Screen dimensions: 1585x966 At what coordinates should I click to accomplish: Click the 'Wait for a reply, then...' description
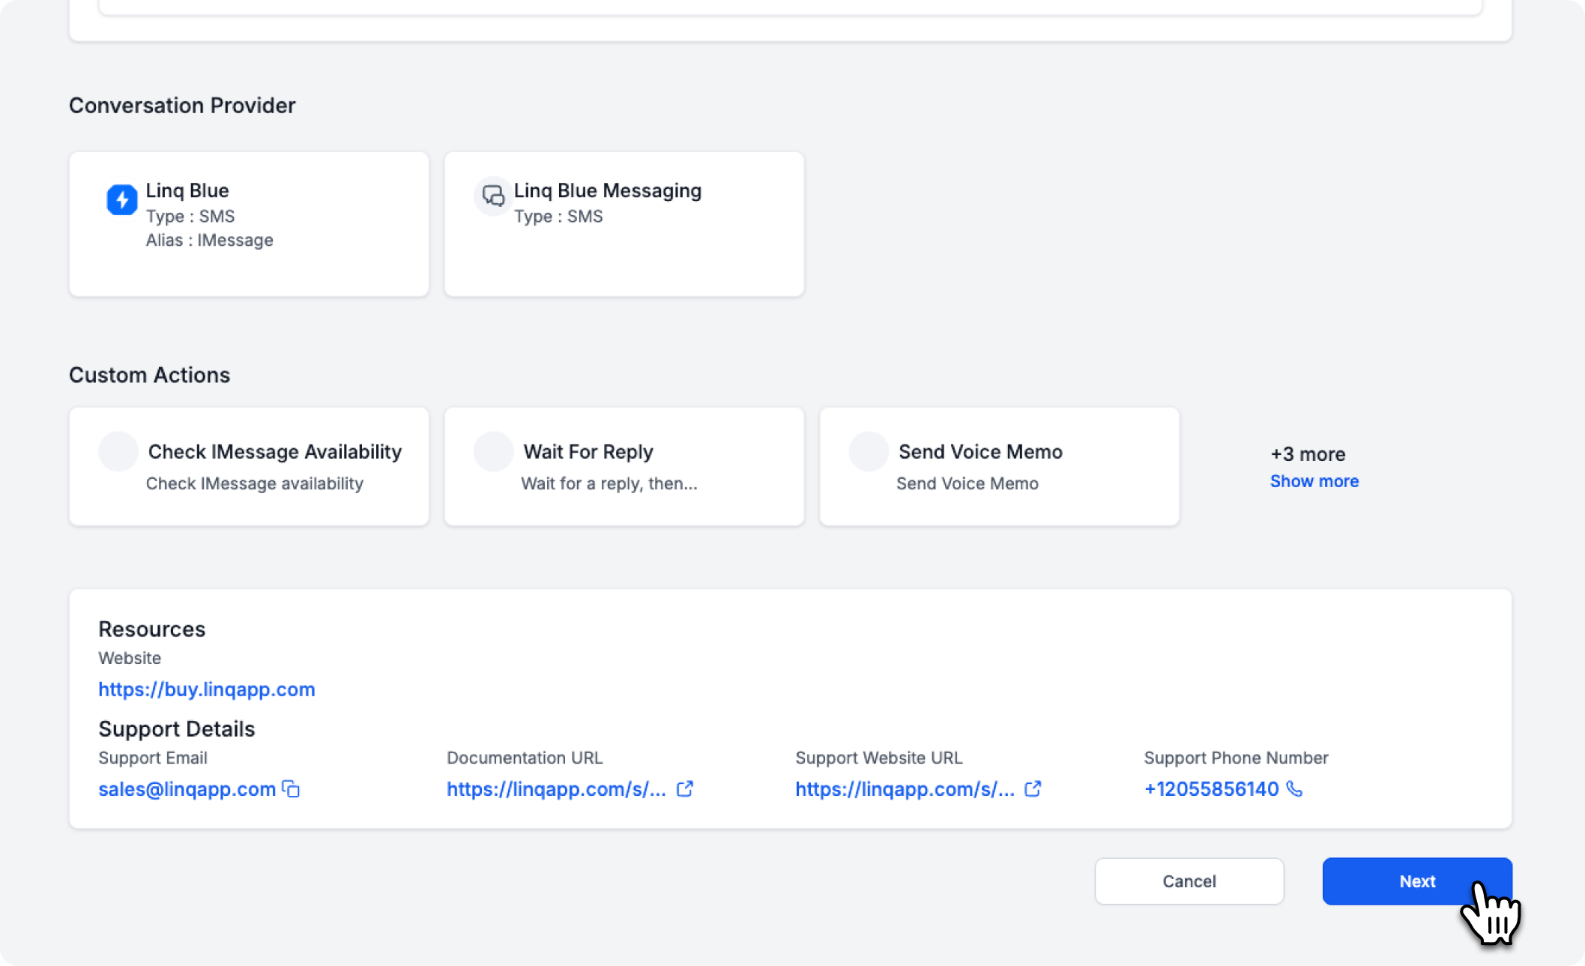click(609, 483)
